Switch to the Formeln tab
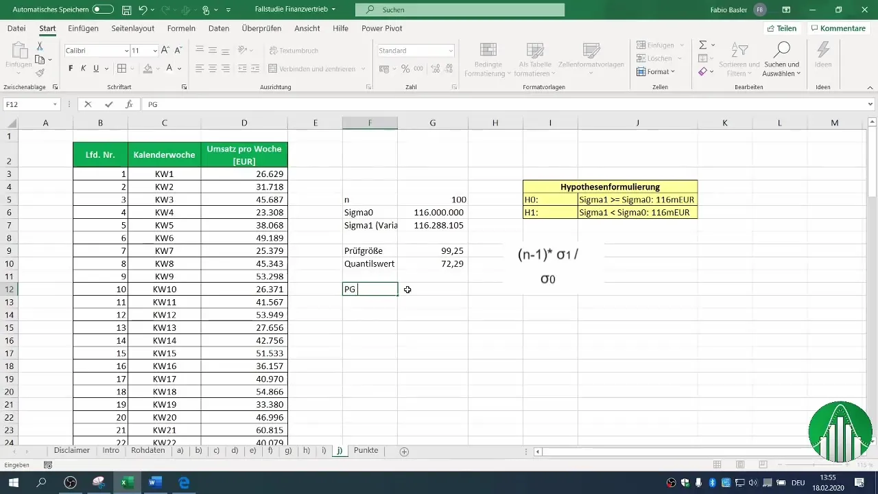 coord(181,28)
